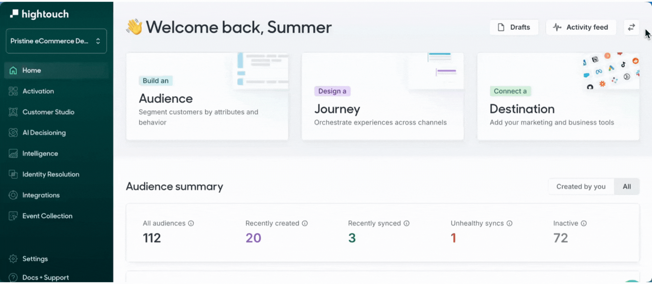Click the info icon beside Recently synced
652x284 pixels.
click(x=407, y=224)
